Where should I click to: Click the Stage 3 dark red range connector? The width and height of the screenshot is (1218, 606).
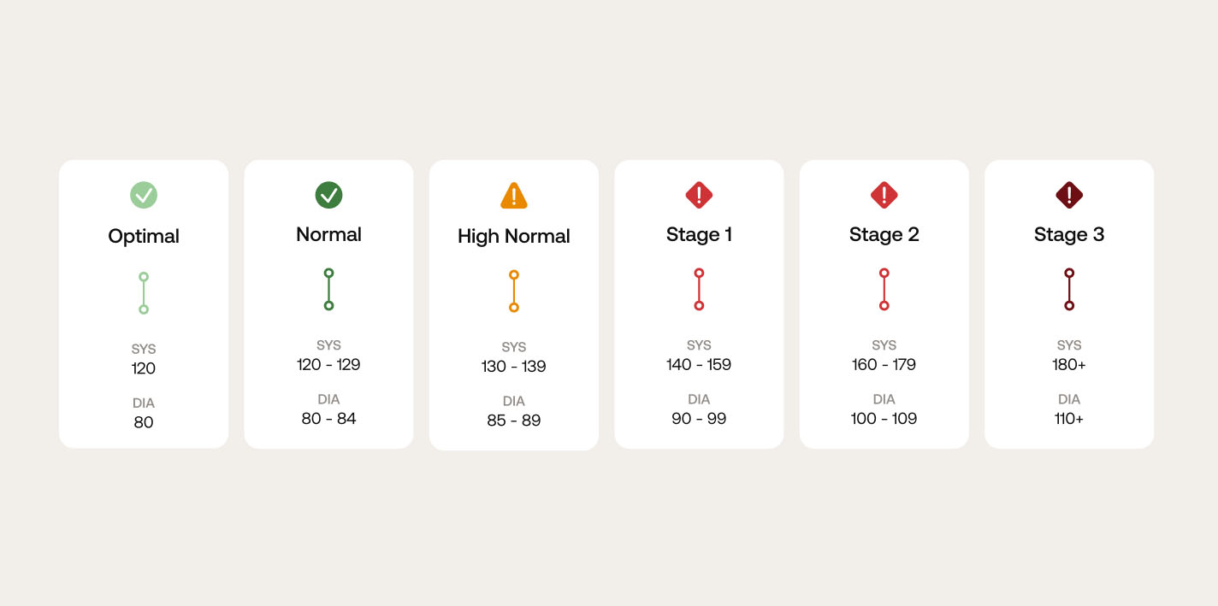tap(1069, 289)
